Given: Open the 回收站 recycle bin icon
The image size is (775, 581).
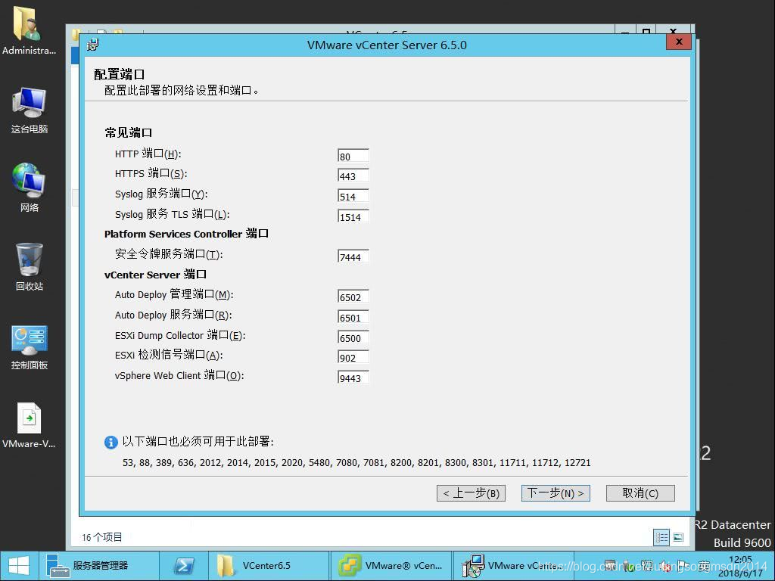Looking at the screenshot, I should click(x=30, y=267).
